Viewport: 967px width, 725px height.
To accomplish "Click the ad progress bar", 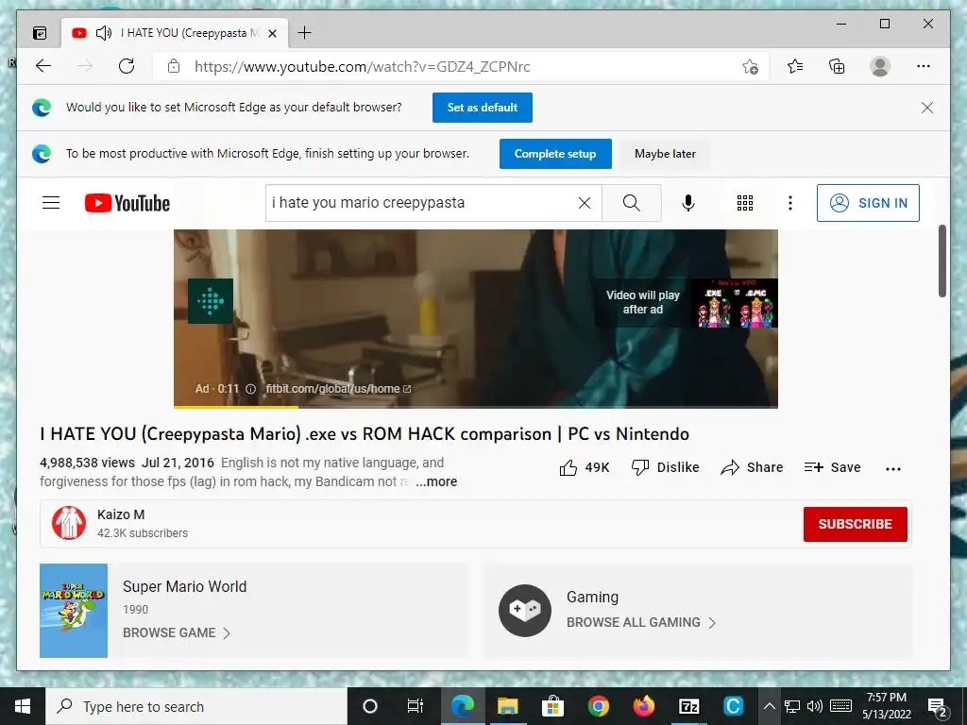I will pos(476,406).
